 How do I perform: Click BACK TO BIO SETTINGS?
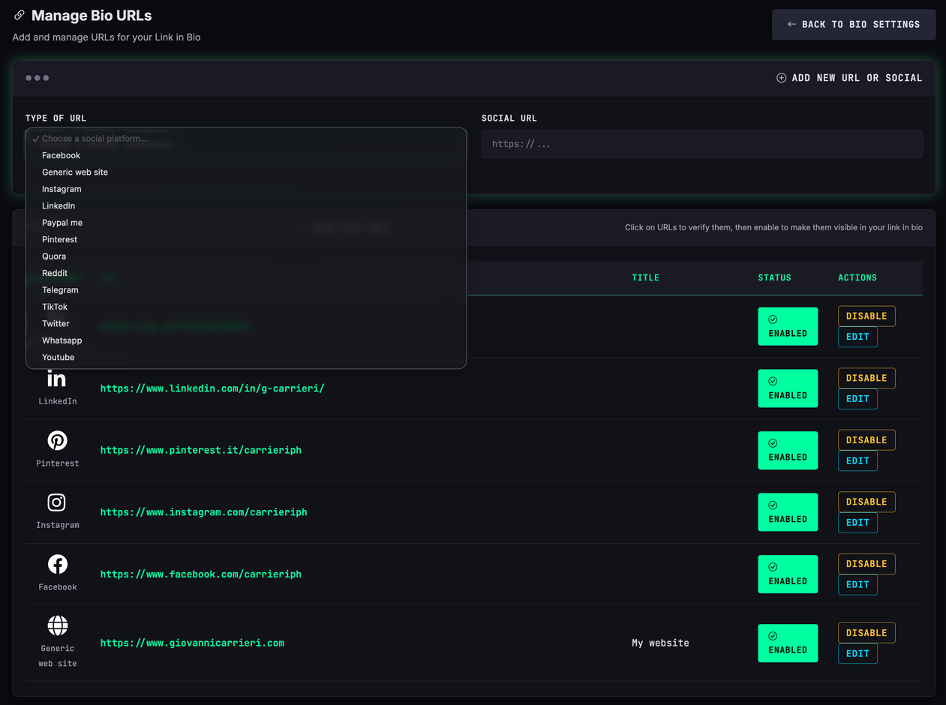click(853, 24)
